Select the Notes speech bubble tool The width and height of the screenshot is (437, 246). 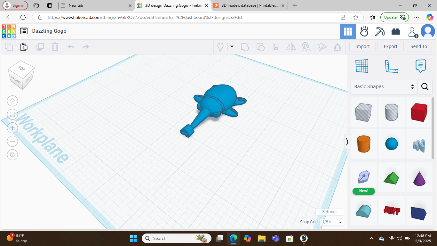tap(421, 66)
